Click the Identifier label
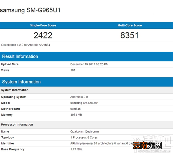This screenshot has height=154, width=173. (x=8, y=143)
